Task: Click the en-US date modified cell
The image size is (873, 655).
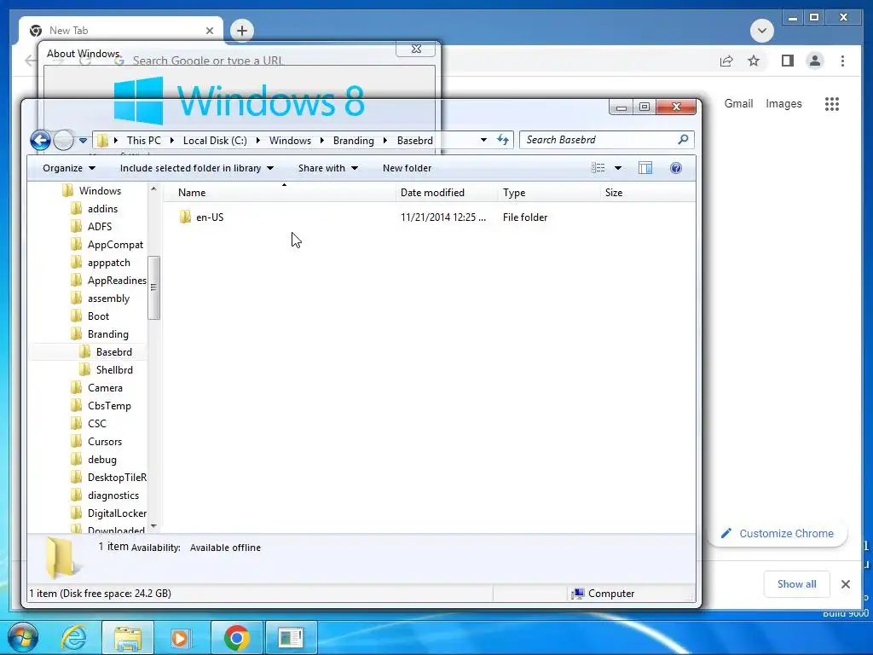Action: (x=443, y=217)
